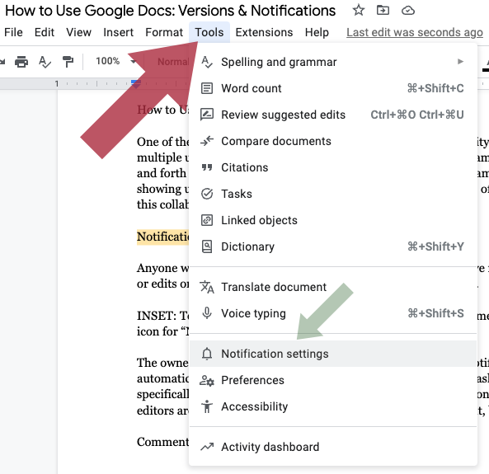Expand the Spelling and grammar submenu arrow

pos(460,62)
